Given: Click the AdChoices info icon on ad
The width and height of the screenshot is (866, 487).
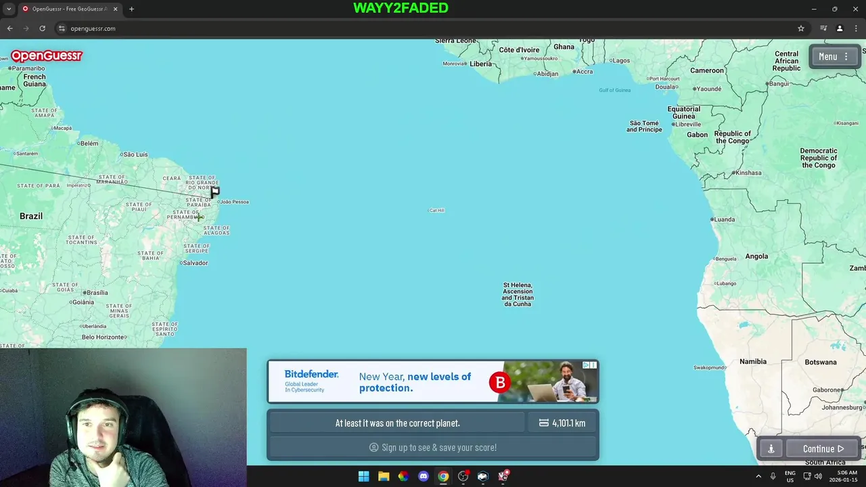Looking at the screenshot, I should tap(586, 365).
